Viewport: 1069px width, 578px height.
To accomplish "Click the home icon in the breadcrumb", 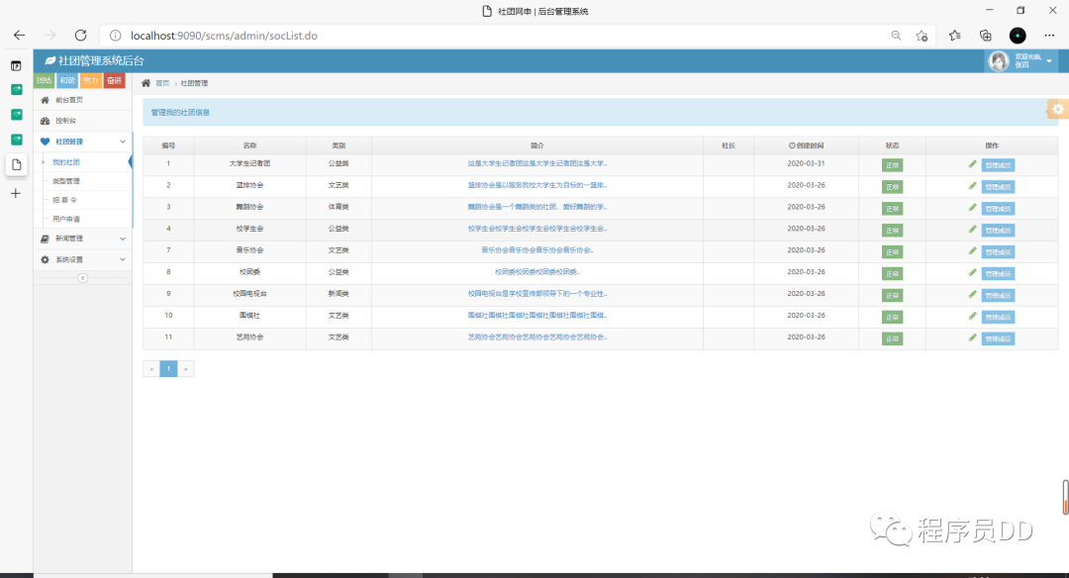I will pyautogui.click(x=146, y=83).
